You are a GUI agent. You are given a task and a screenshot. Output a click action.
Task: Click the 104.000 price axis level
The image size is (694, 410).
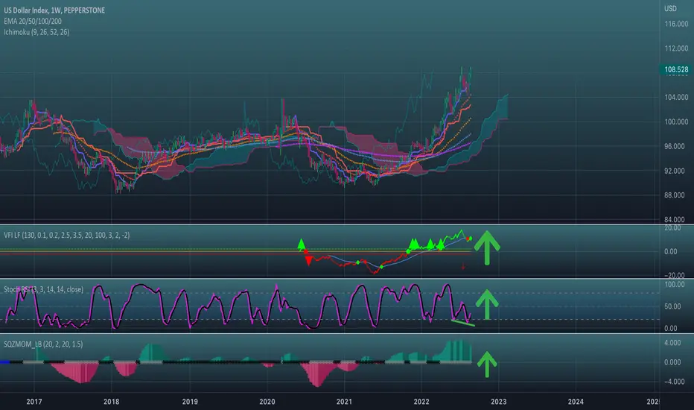tap(676, 97)
